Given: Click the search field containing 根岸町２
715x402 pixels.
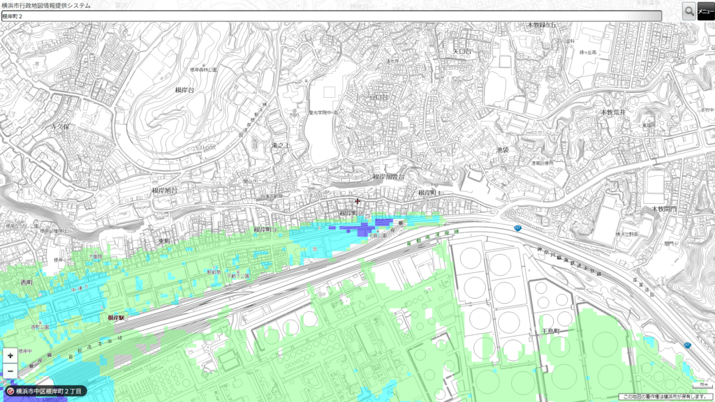Looking at the screenshot, I should pyautogui.click(x=332, y=15).
